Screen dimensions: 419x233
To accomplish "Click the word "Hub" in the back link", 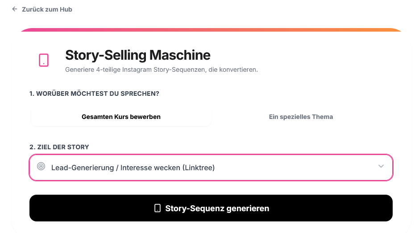I will click(x=66, y=9).
